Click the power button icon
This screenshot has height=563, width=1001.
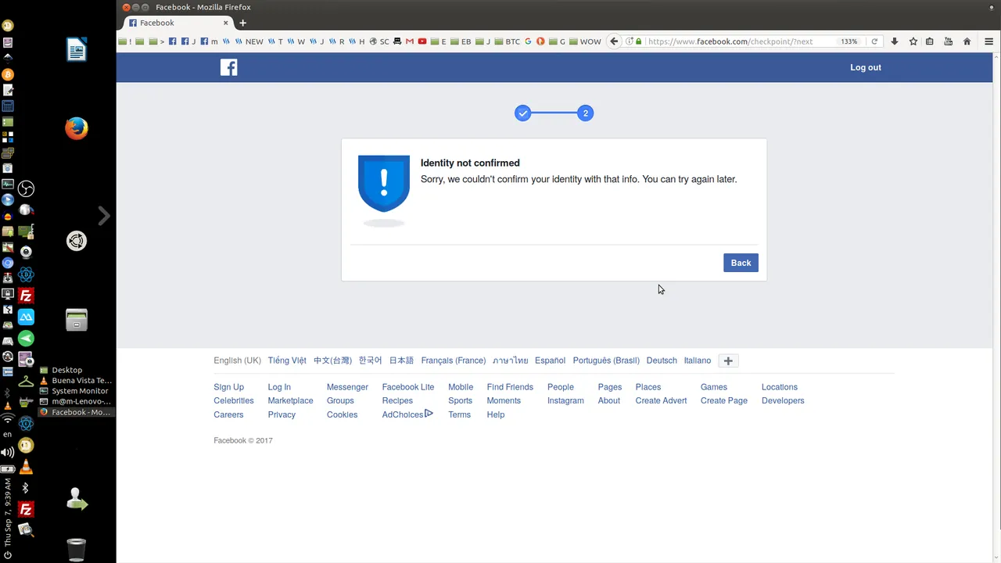coord(8,555)
